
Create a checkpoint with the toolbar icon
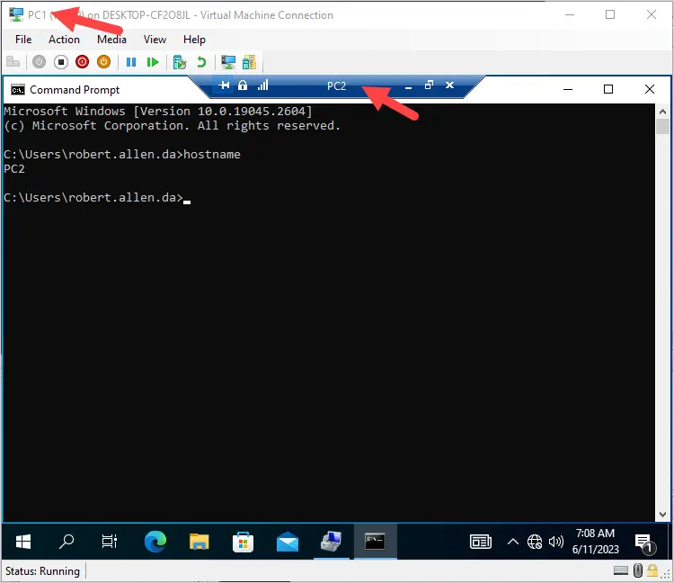coord(179,62)
